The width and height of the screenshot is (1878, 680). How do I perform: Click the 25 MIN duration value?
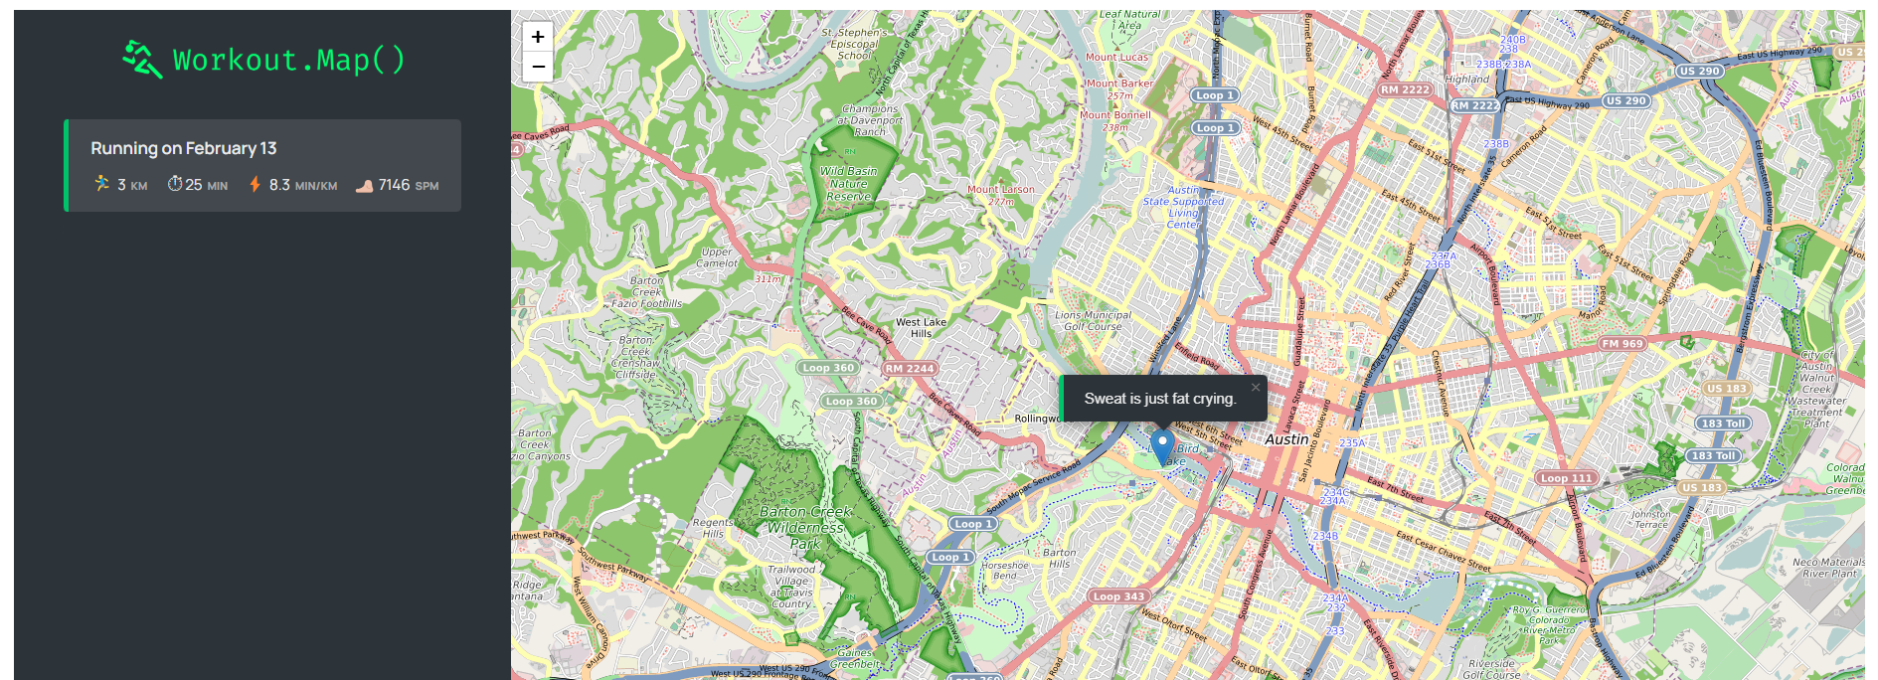coord(207,185)
